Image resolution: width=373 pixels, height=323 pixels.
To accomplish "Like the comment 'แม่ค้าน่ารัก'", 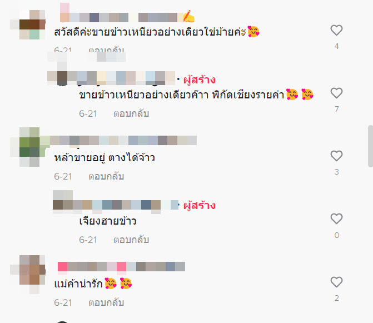I will pos(336,282).
